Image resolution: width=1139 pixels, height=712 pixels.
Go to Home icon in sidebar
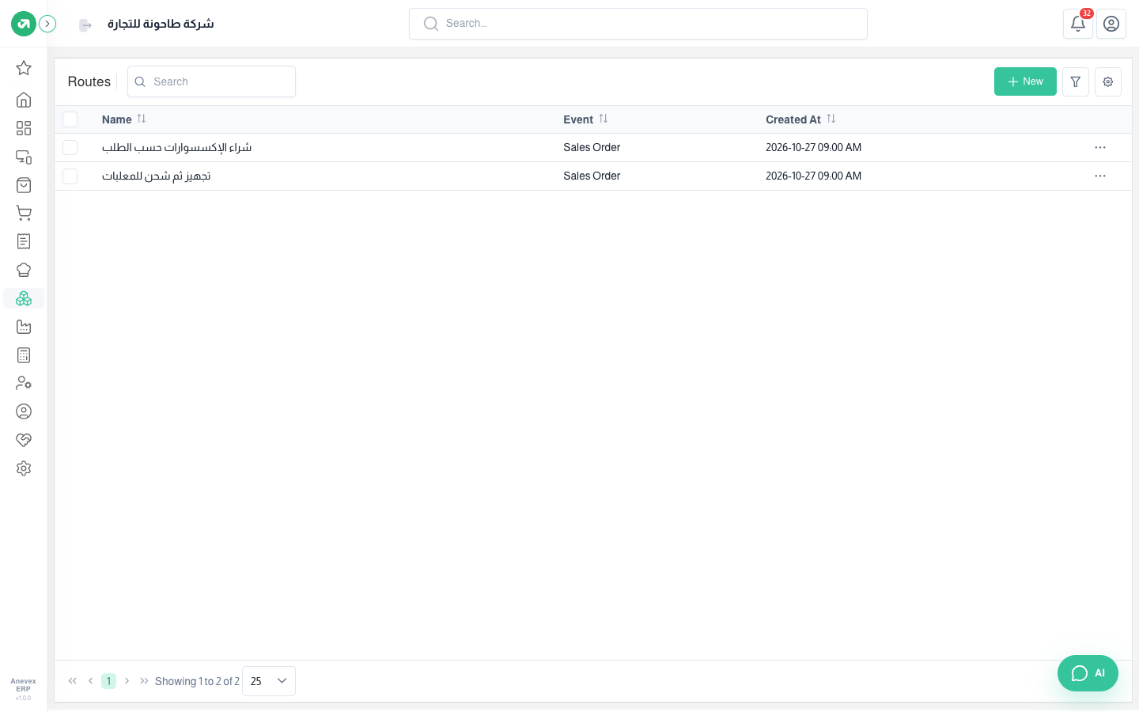(24, 100)
